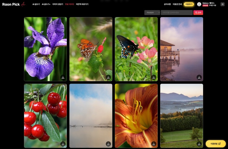The width and height of the screenshot is (228, 149).
Task: Focus the image search input field
Action: 176,12
